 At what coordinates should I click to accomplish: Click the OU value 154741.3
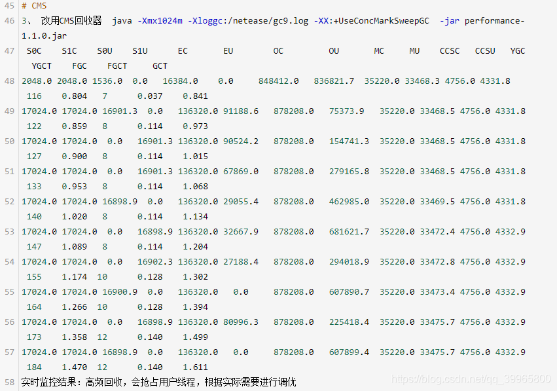(x=349, y=141)
